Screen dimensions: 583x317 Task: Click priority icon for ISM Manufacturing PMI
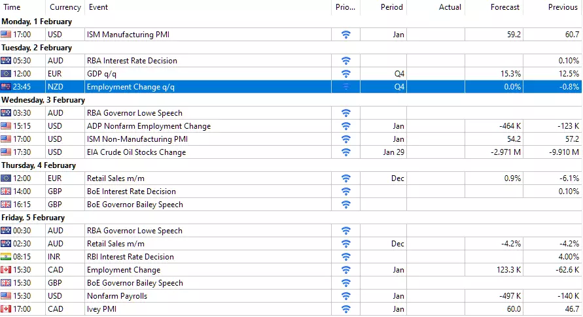click(x=345, y=35)
